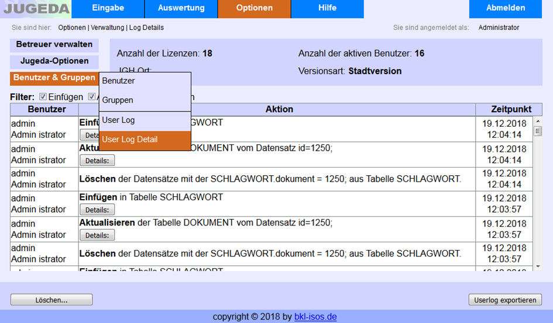Screen dimensions: 553x323
Task: Click scrollbar down arrow in log table
Action: pos(538,266)
